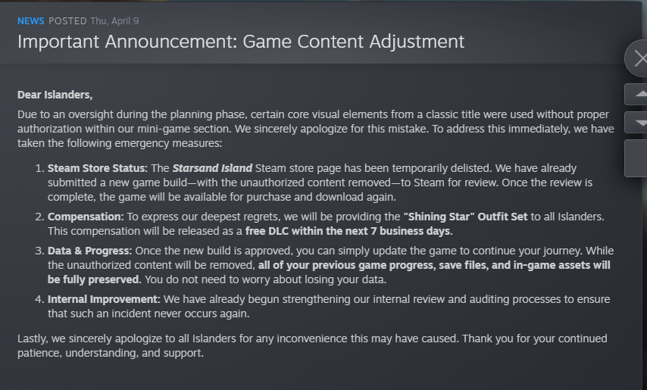Click the Internal Improvement list heading
This screenshot has width=647, height=390.
[102, 299]
